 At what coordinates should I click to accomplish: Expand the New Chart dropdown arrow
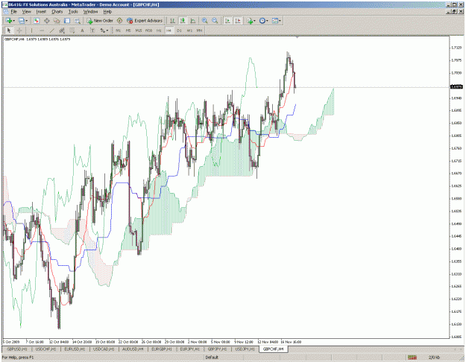pos(14,21)
